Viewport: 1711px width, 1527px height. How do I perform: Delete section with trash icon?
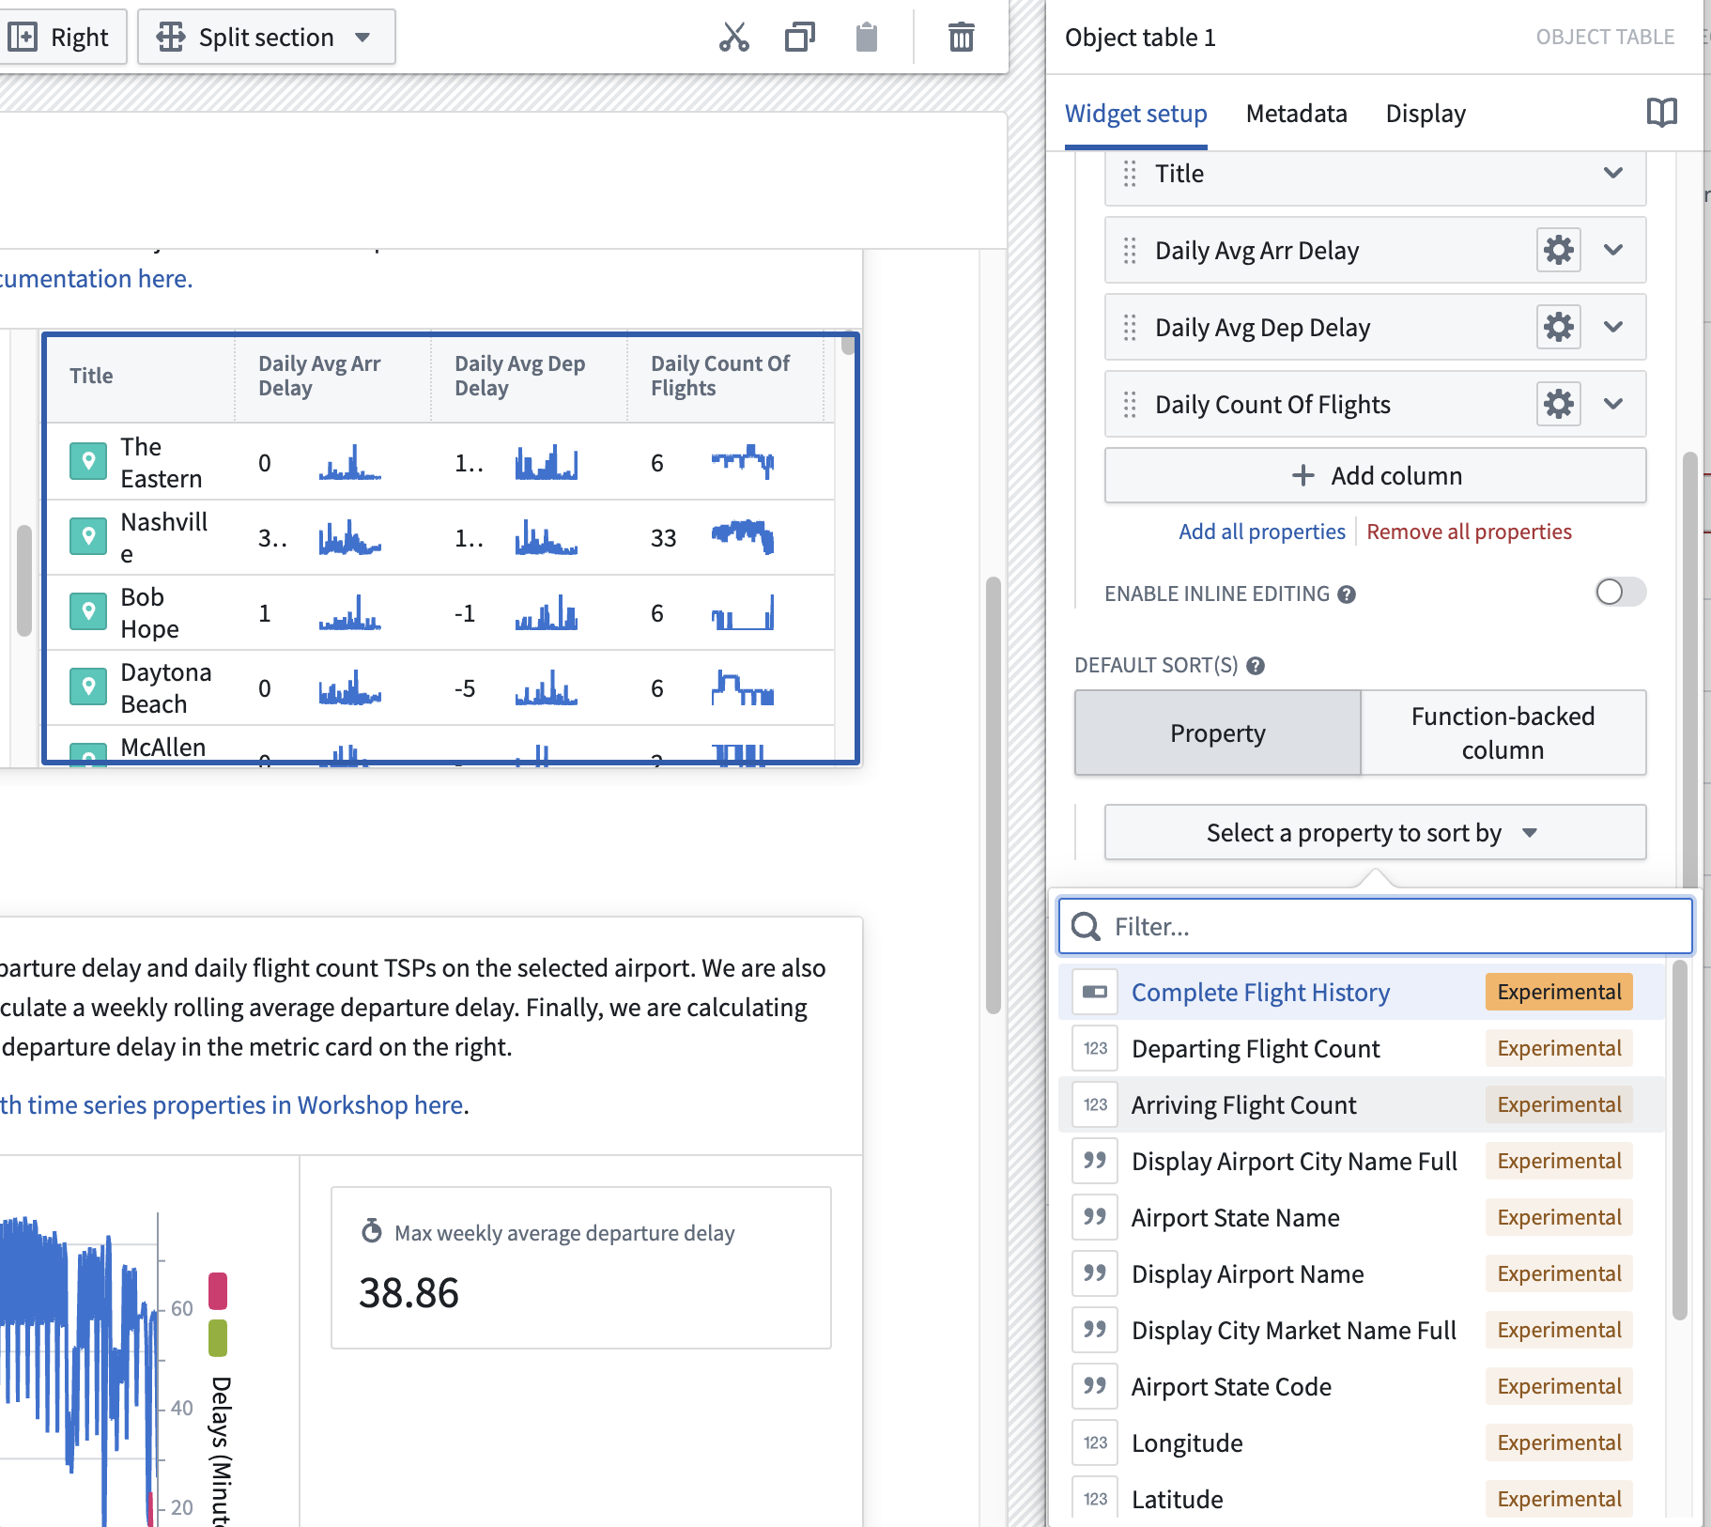coord(961,38)
